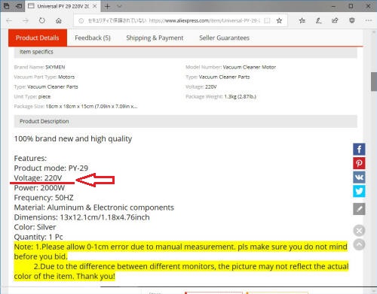
Task: Close the Universal PY 29 220V tab
Action: (94, 6)
